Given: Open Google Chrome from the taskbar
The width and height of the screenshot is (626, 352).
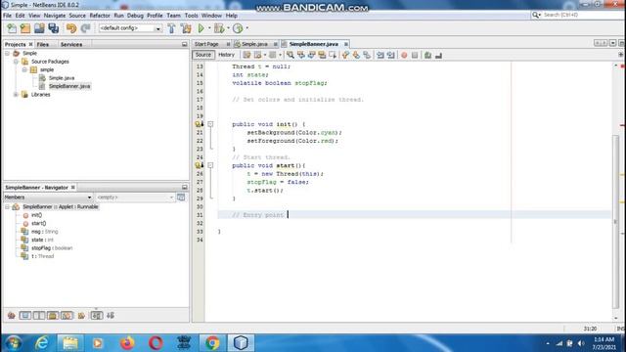Looking at the screenshot, I should click(x=212, y=343).
